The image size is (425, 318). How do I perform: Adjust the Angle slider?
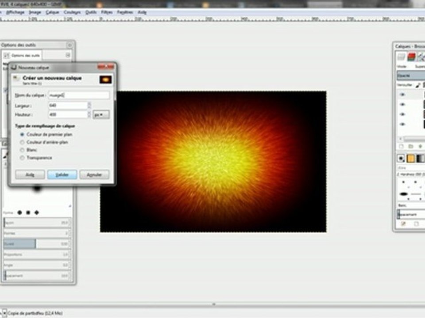tap(37, 265)
